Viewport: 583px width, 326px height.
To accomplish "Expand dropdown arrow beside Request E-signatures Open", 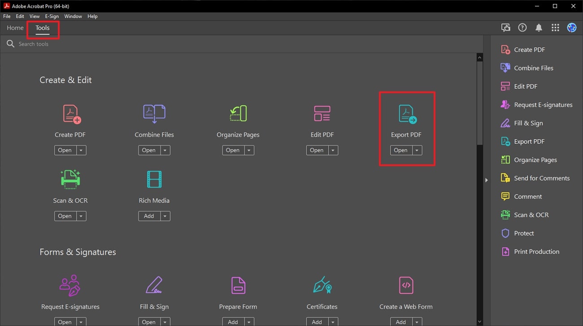I will (x=81, y=322).
